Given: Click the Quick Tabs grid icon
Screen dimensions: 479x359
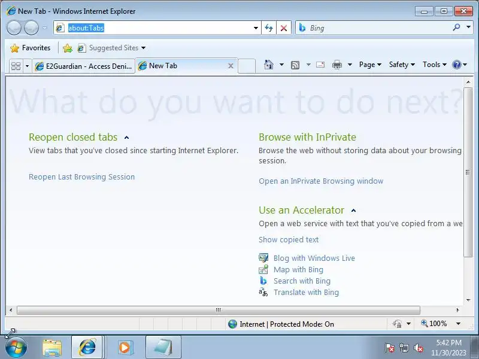Looking at the screenshot, I should pos(16,66).
